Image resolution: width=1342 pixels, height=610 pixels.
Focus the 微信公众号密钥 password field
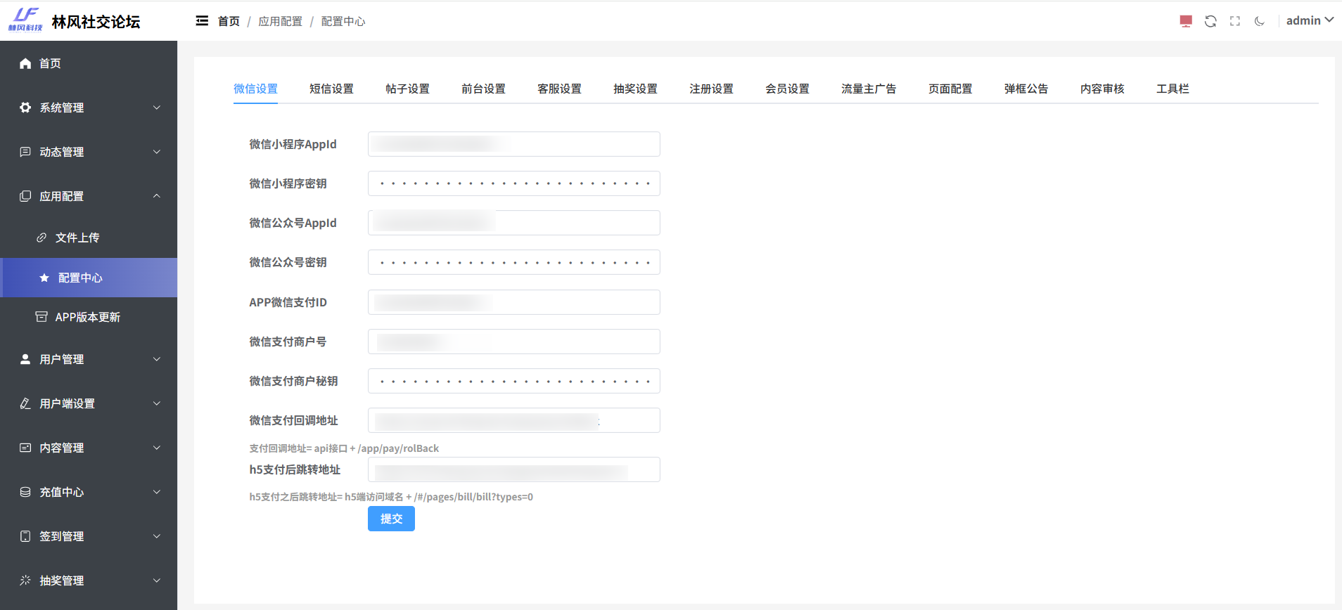[514, 262]
